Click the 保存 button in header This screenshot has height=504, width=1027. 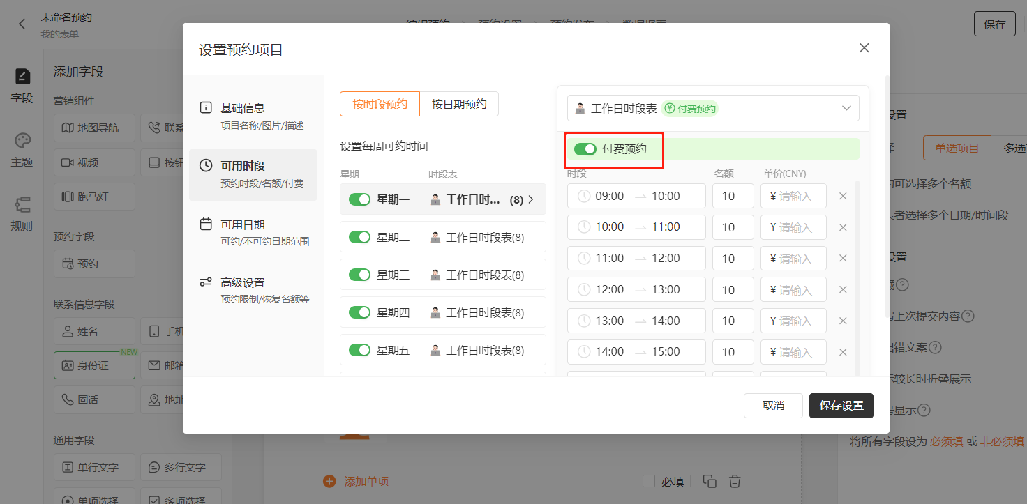[x=995, y=24]
